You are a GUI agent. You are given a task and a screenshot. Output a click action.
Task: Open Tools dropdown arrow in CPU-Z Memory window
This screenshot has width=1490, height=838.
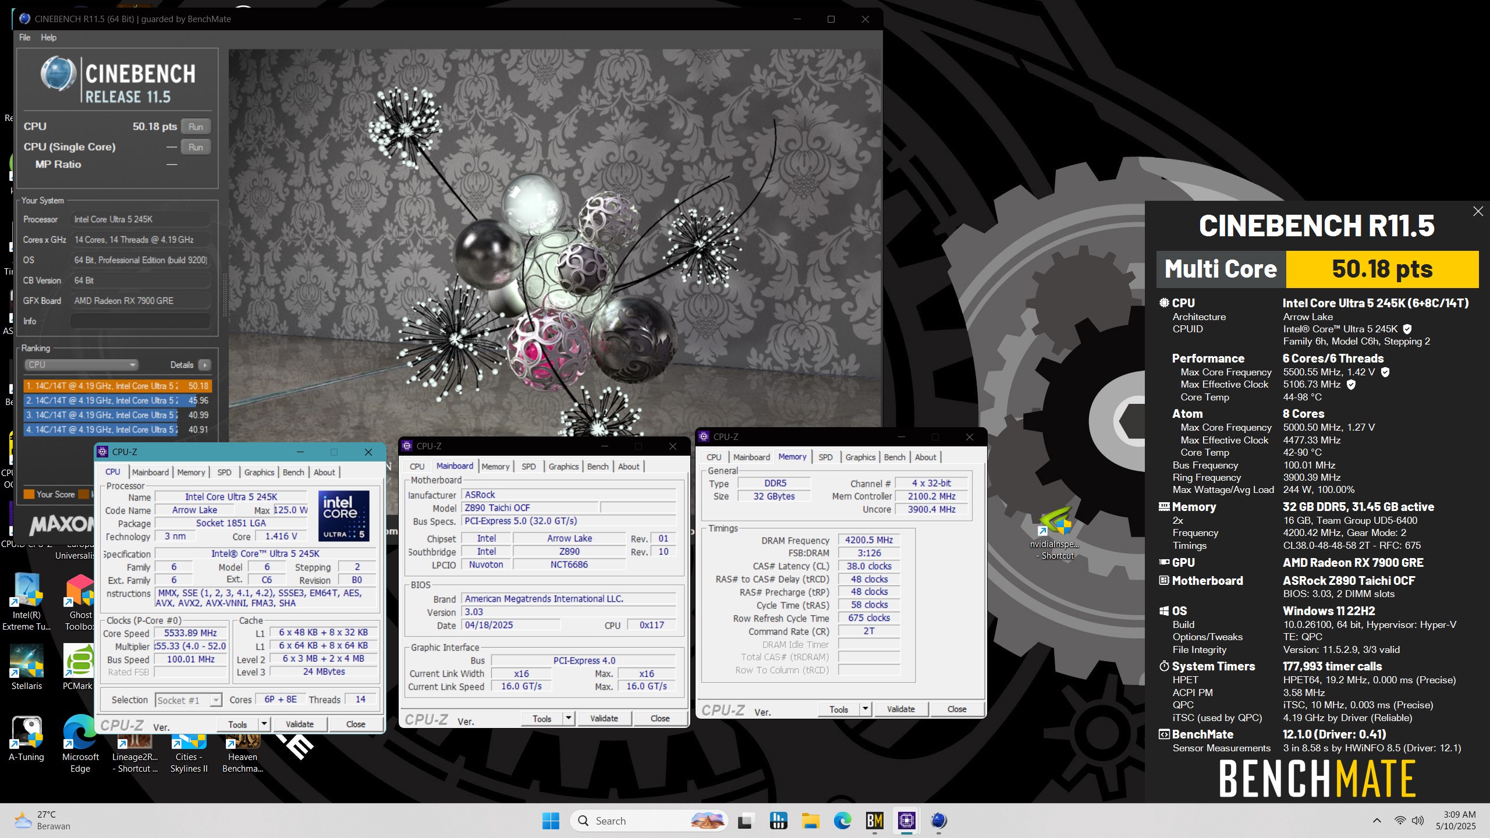865,709
